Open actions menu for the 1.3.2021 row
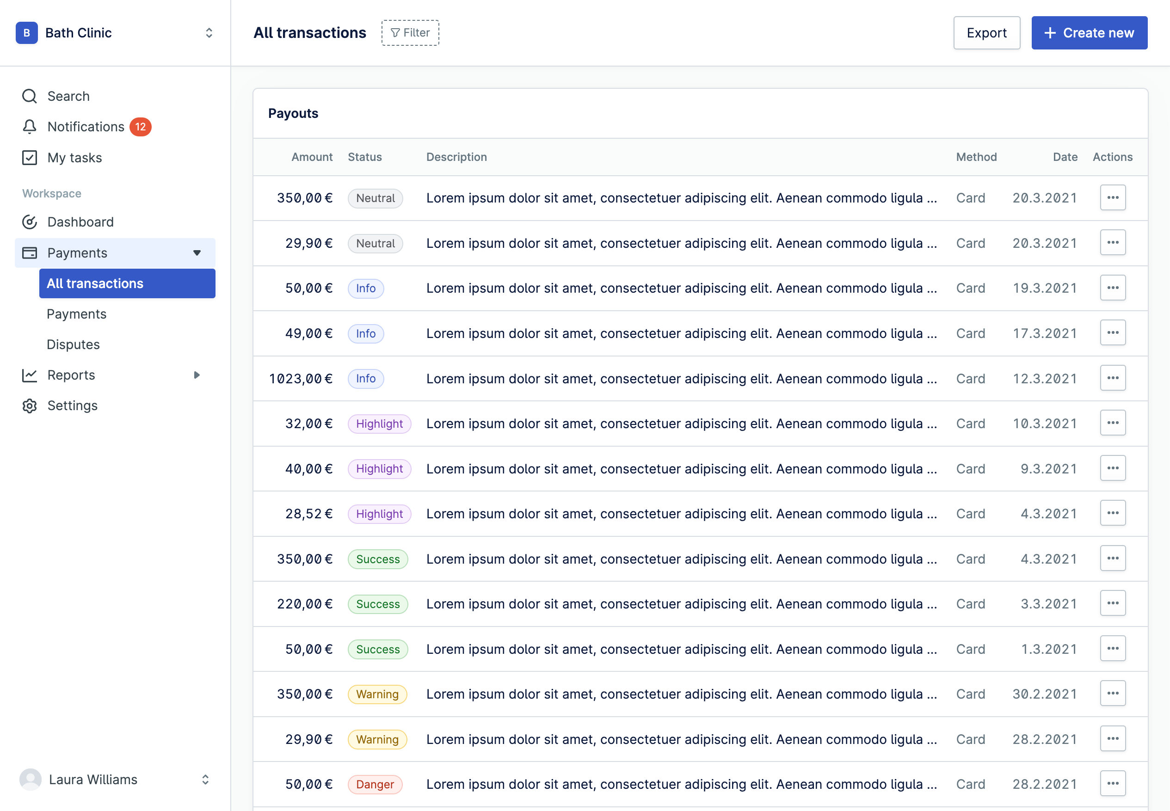The width and height of the screenshot is (1170, 811). [x=1113, y=648]
